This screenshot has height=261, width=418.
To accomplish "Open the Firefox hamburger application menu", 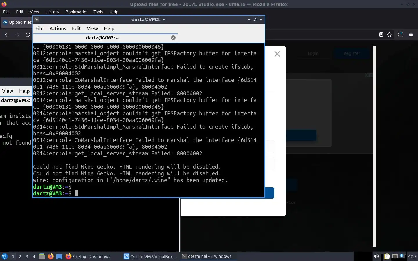I will [x=411, y=35].
